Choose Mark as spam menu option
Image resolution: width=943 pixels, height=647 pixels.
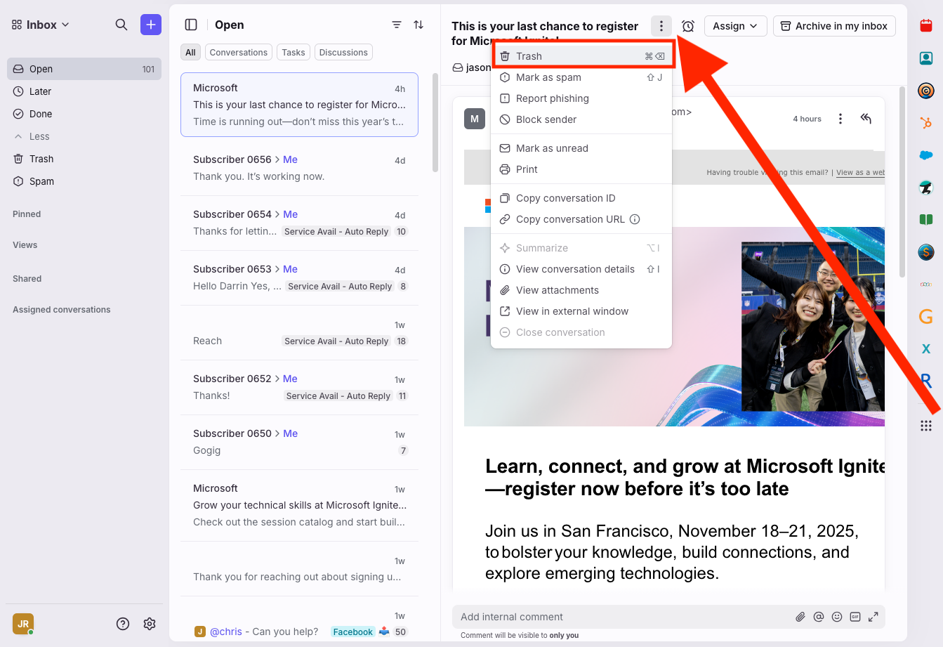pyautogui.click(x=548, y=77)
